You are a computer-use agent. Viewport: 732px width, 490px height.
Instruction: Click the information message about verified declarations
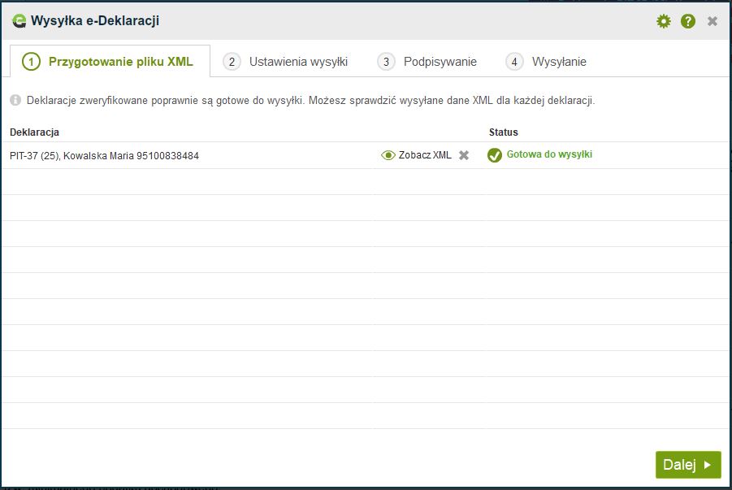(310, 101)
